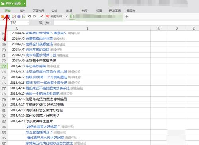199x145 pixels.
Task: Click the export to PDF toolbar icon
Action: click(x=14, y=17)
